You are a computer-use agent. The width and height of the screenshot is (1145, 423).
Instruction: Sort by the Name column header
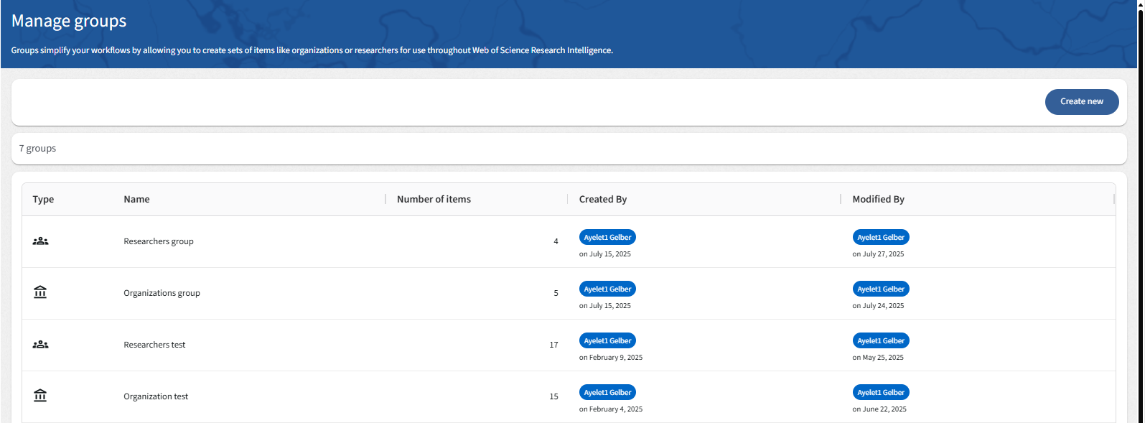[136, 200]
